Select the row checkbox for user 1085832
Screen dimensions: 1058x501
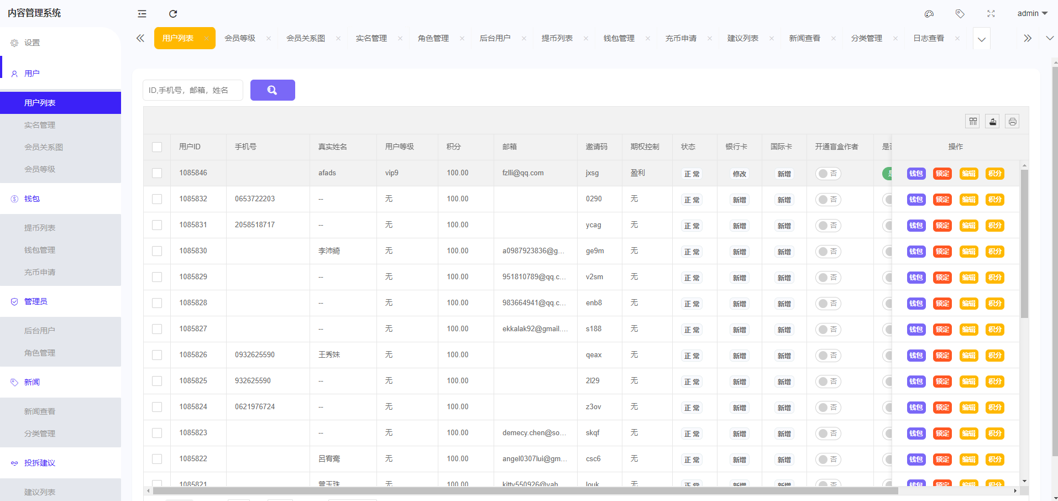157,199
